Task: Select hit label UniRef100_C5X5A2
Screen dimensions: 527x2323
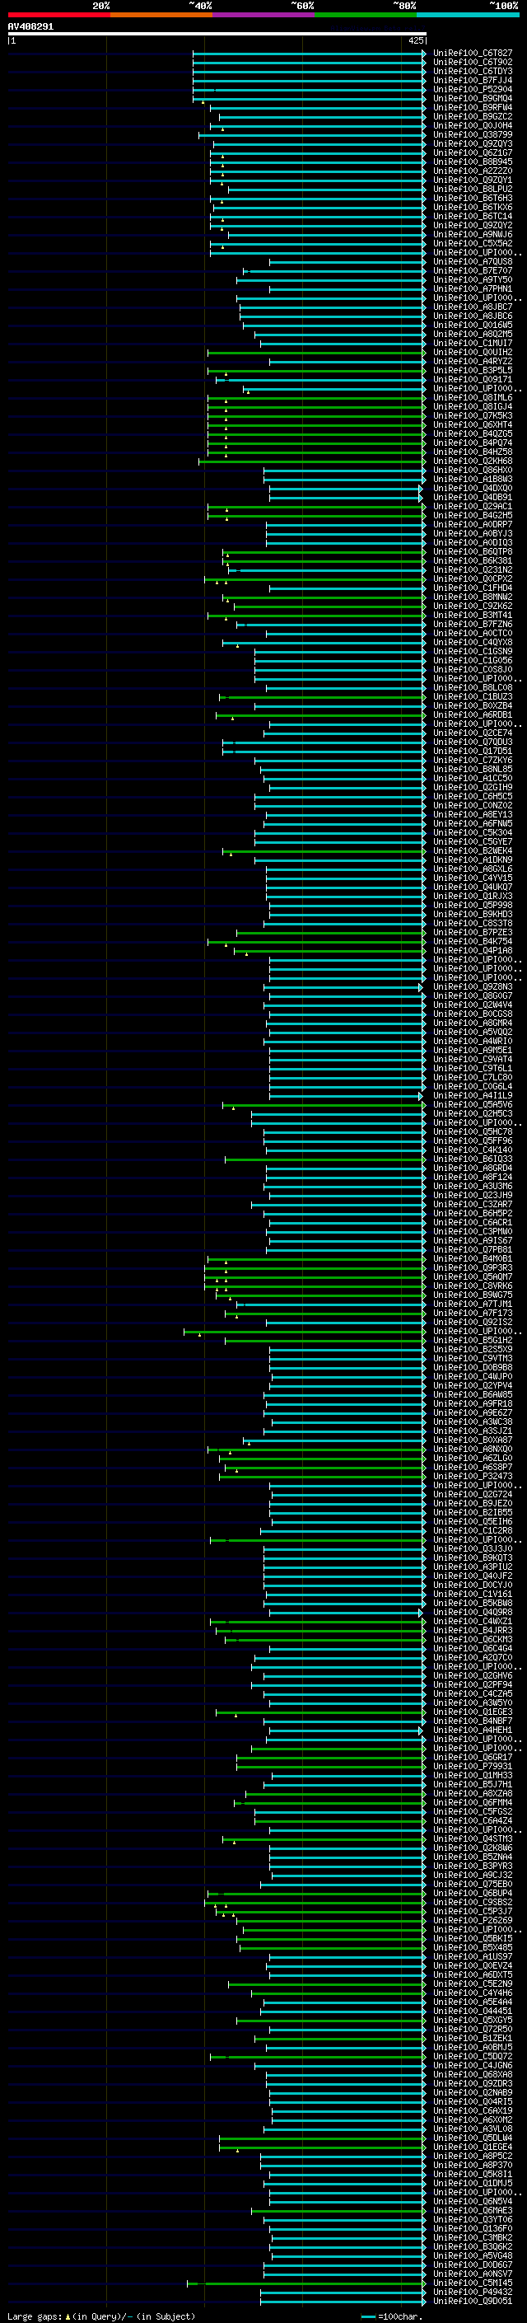Action: point(472,243)
